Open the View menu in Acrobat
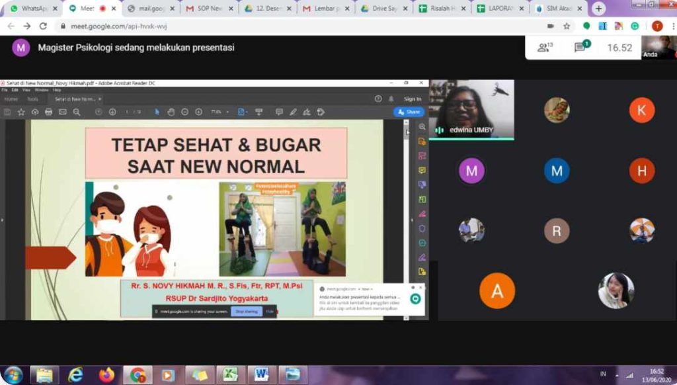Viewport: 677px width, 385px height. tap(26, 91)
